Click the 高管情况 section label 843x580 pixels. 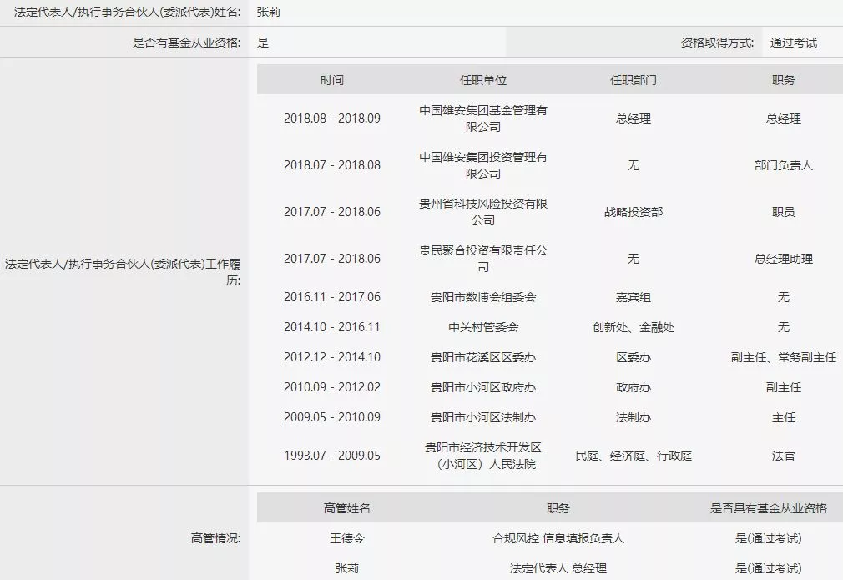pos(215,538)
